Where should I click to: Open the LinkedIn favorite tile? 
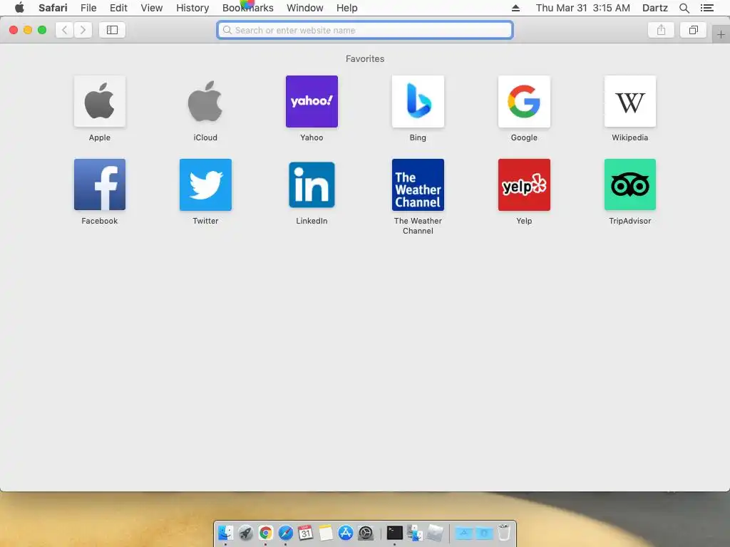click(312, 184)
